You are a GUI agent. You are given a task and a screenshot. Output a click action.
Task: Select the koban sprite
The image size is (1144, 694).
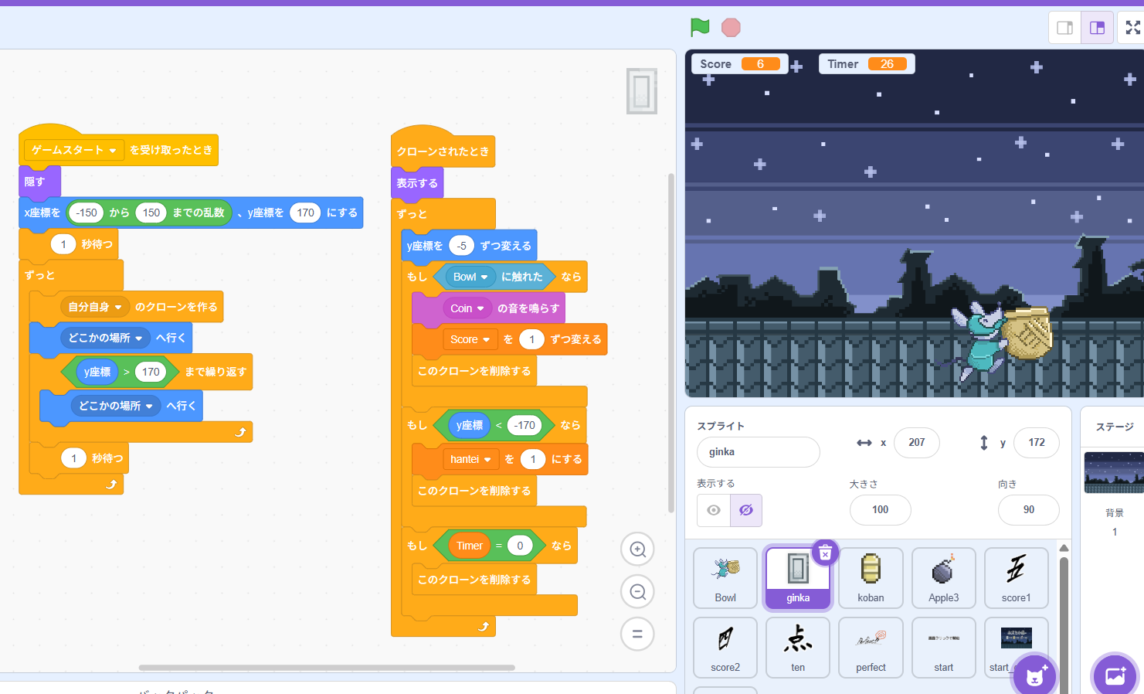871,578
